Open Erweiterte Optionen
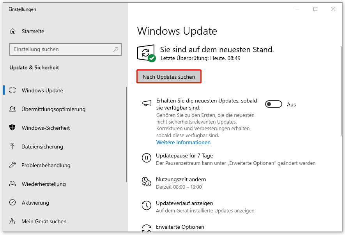The width and height of the screenshot is (345, 235). (180, 227)
